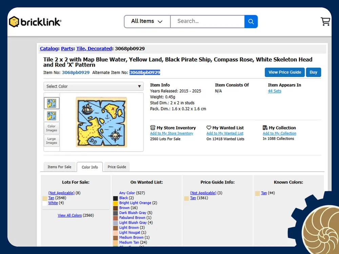Image resolution: width=339 pixels, height=254 pixels.
Task: Click the View Price Guide button
Action: point(284,72)
